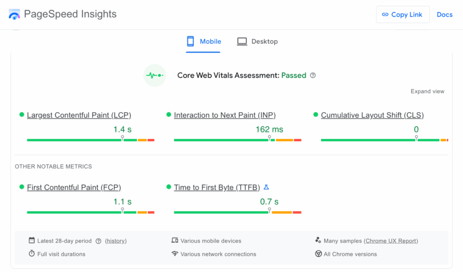
Task: Click the CLS distribution bar marker
Action: [x=416, y=138]
